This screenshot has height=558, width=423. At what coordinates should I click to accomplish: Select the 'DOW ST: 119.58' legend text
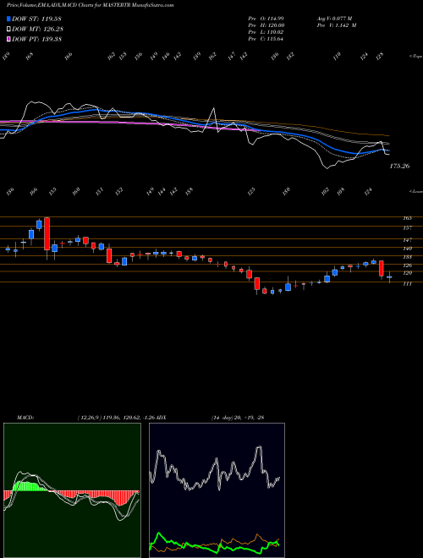click(36, 19)
